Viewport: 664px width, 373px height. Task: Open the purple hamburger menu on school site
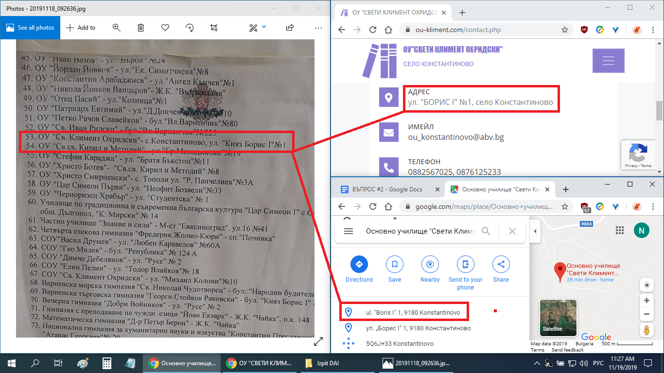pos(609,61)
